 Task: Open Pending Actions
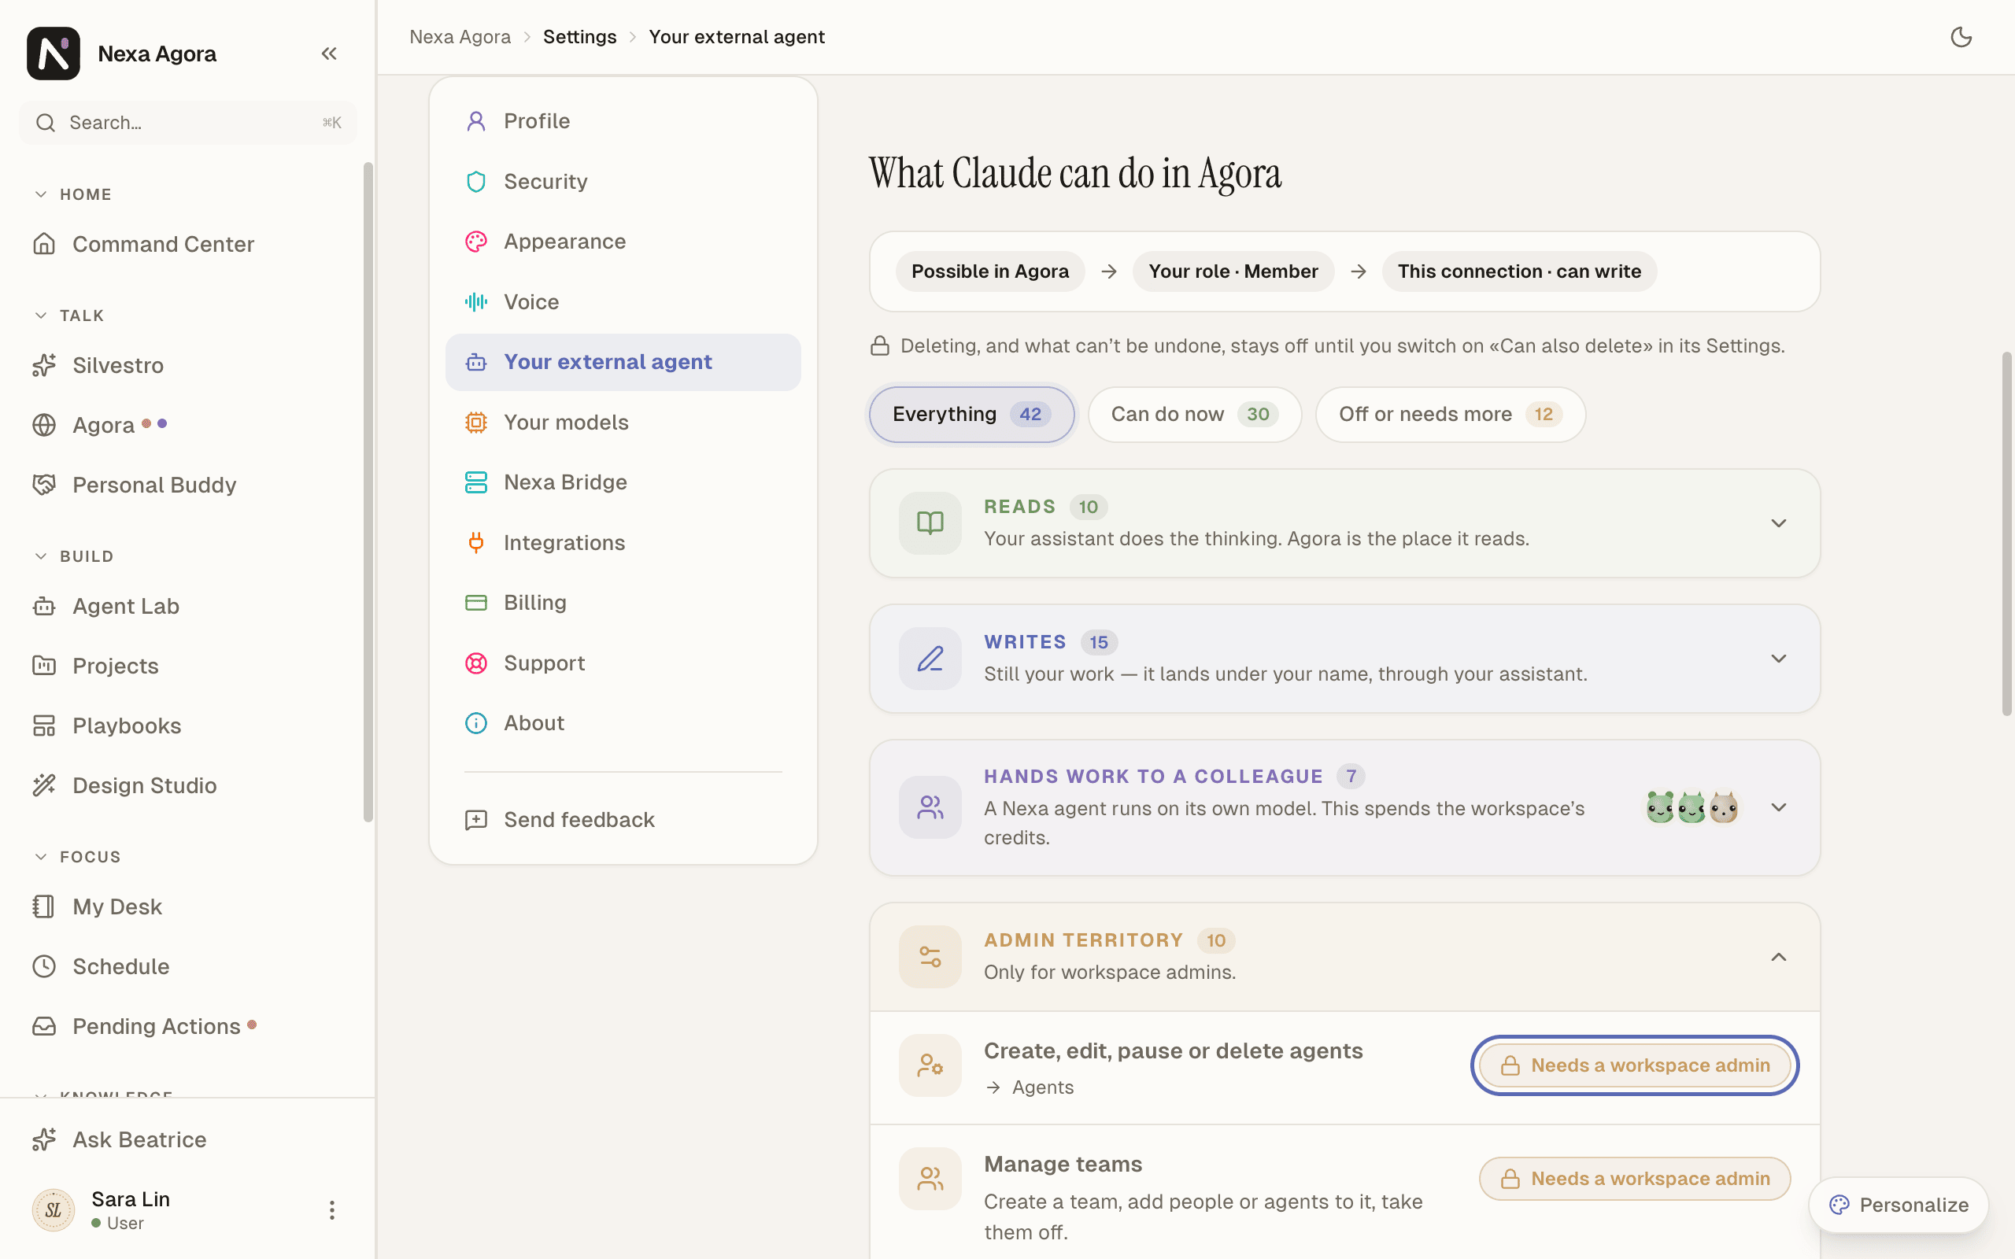188,1026
